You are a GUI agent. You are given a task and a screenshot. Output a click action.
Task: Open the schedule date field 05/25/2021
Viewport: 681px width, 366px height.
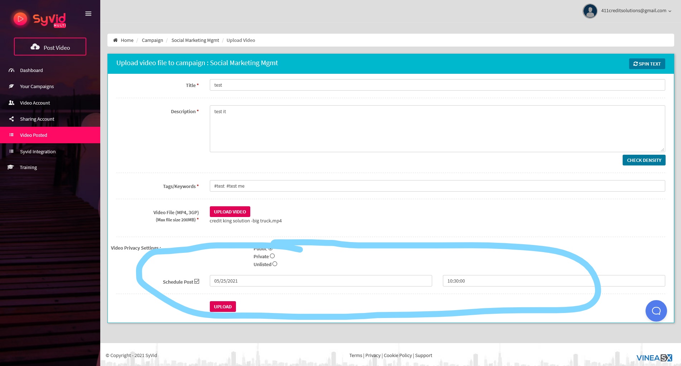click(x=320, y=281)
